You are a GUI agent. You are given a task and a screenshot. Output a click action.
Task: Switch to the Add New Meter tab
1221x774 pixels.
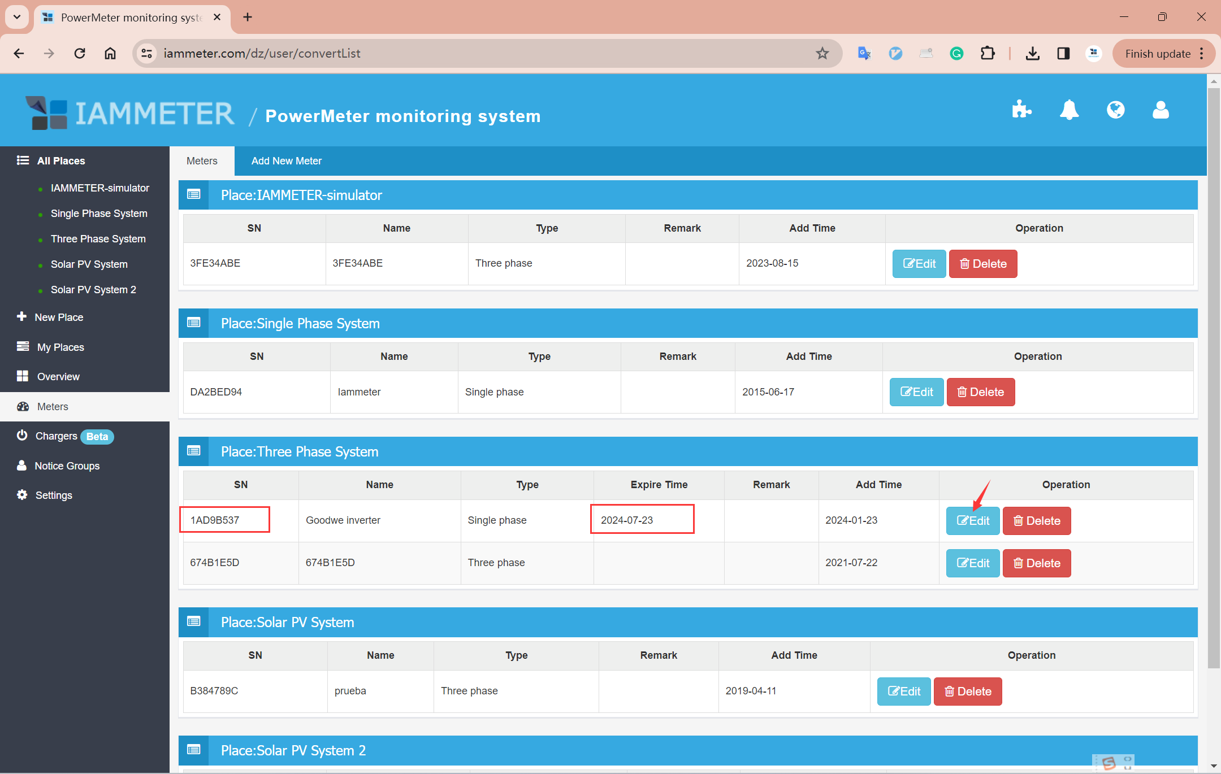(x=286, y=161)
